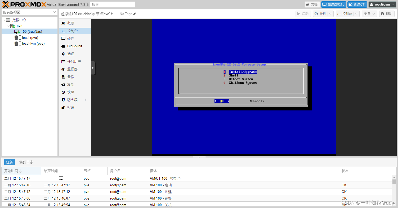Screen dimensions: 398x208
Task: Select Reboot System in console
Action: tap(241, 79)
